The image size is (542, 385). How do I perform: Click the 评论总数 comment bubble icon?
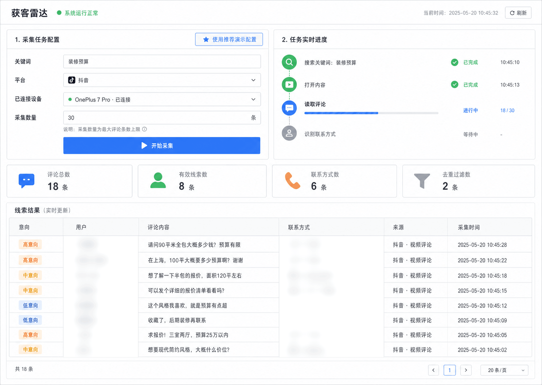click(x=26, y=181)
